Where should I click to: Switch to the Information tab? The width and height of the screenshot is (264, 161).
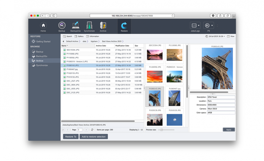click(x=93, y=36)
